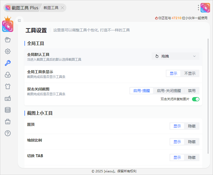Open the T-shirt skin sidebar icon
The image size is (213, 175).
point(8,86)
